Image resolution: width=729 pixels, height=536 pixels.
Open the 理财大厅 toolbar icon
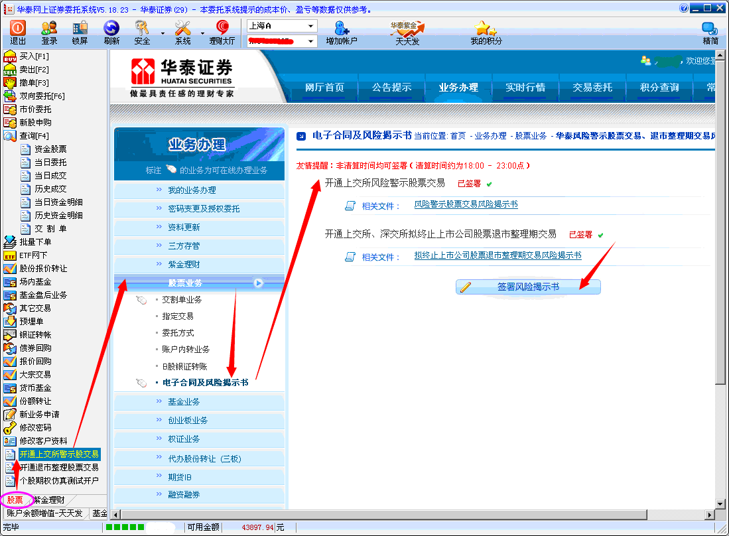222,33
